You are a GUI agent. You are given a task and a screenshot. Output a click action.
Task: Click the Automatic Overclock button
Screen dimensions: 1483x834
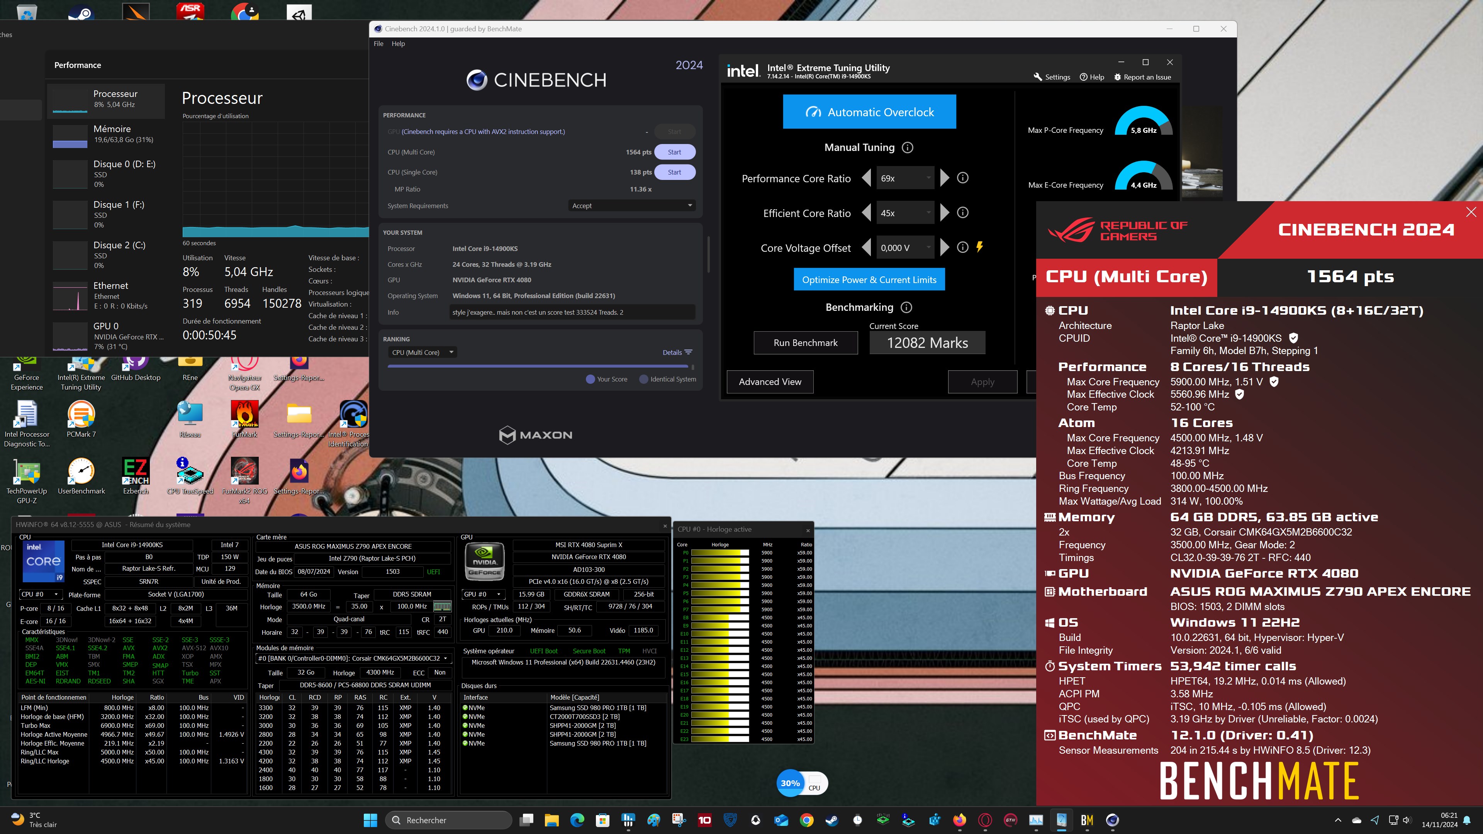pyautogui.click(x=869, y=112)
